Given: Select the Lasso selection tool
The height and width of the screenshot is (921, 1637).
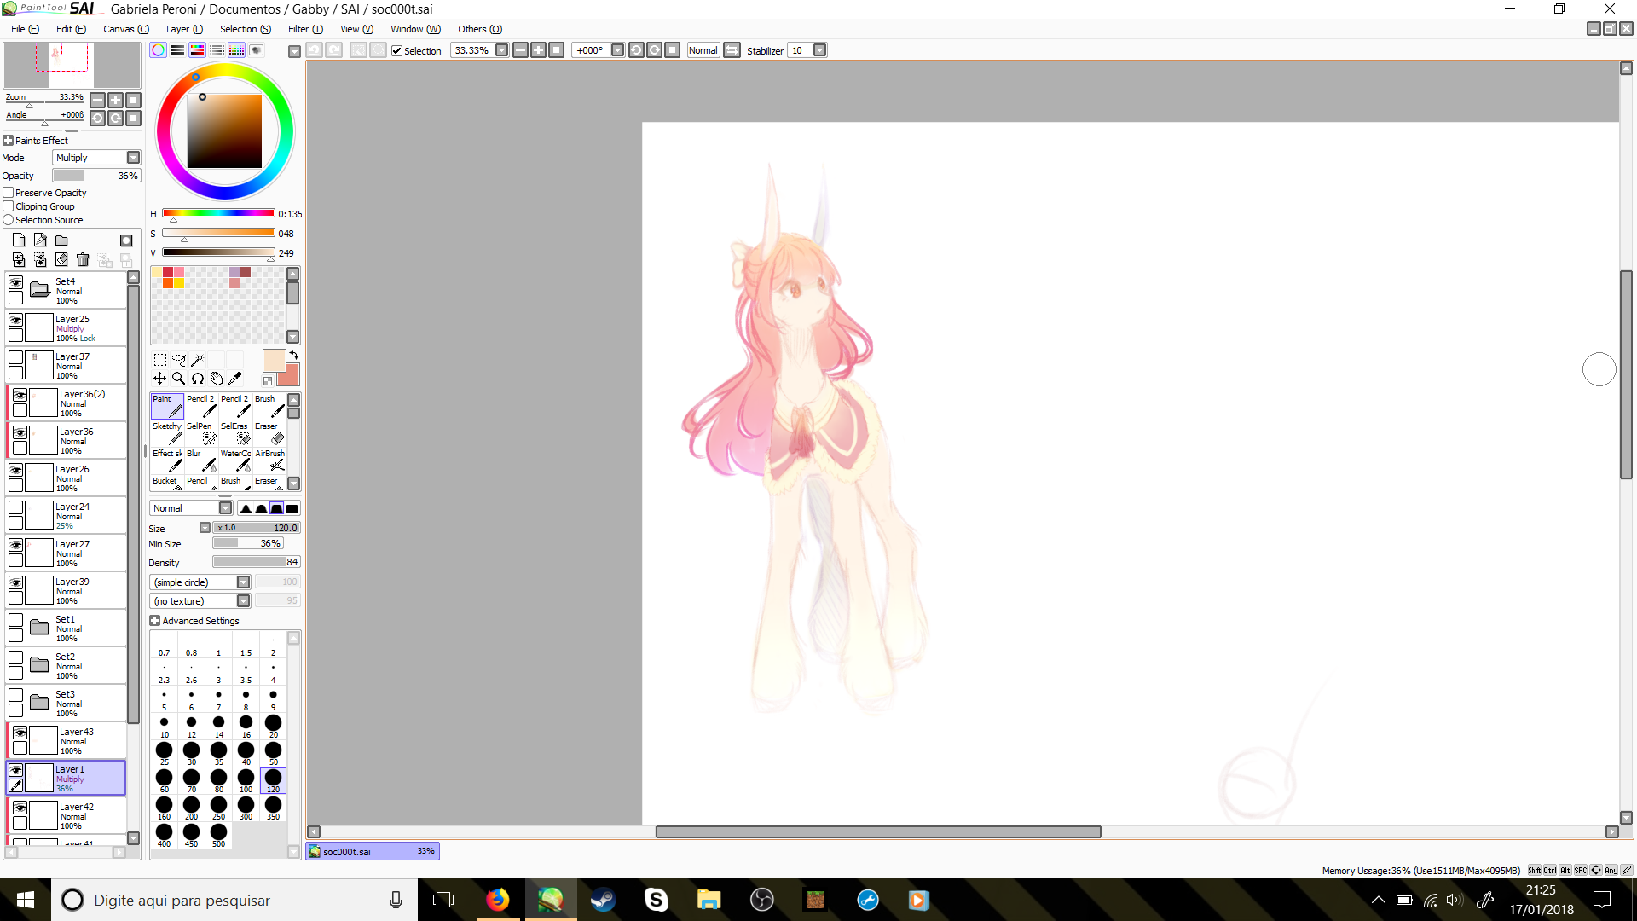Looking at the screenshot, I should tap(178, 360).
